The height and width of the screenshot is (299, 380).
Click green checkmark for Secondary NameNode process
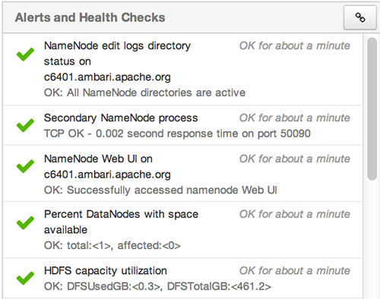click(25, 125)
